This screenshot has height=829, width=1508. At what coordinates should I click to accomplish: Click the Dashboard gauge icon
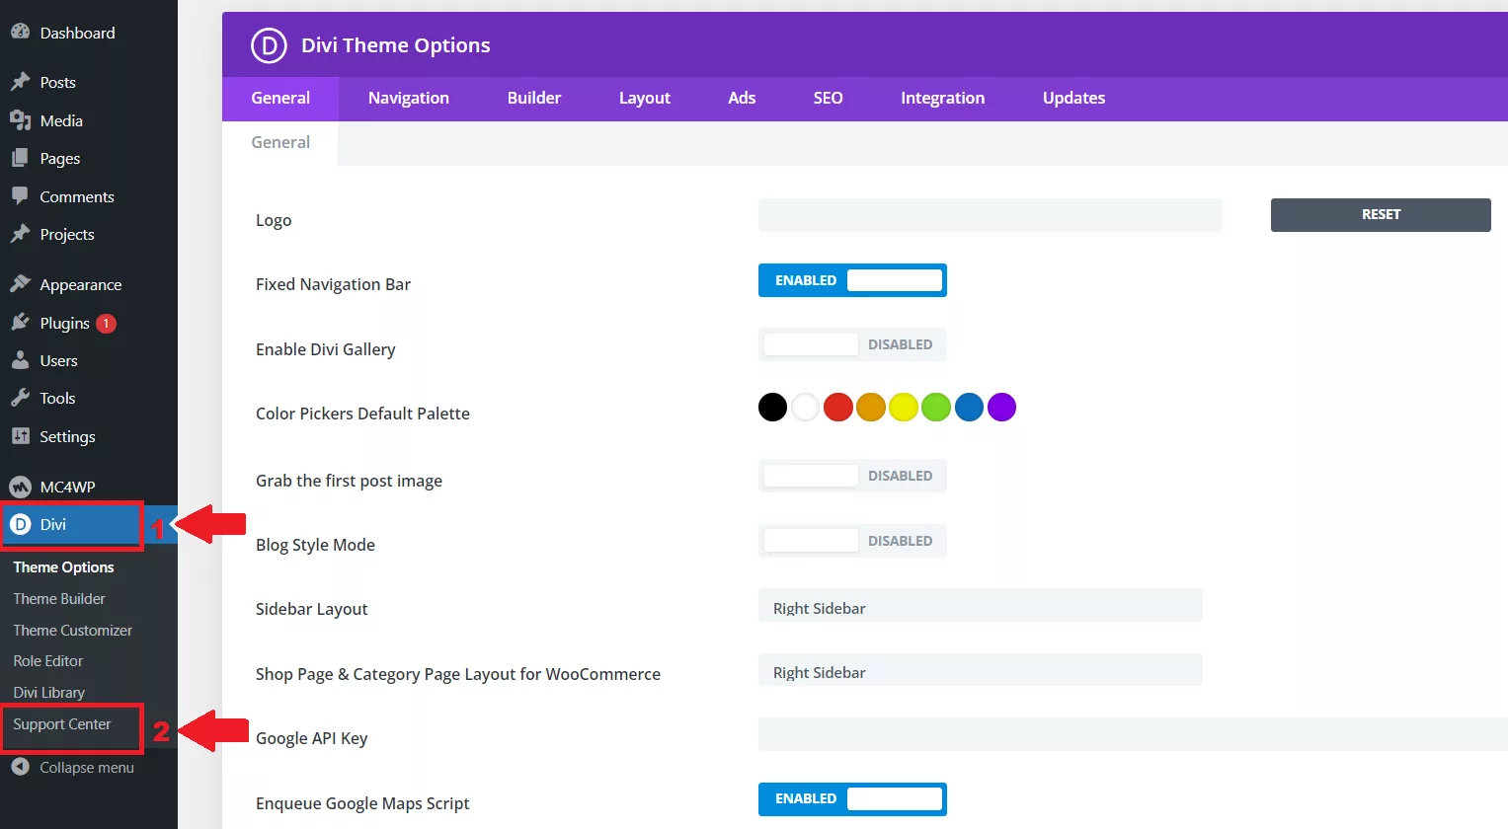(x=20, y=32)
